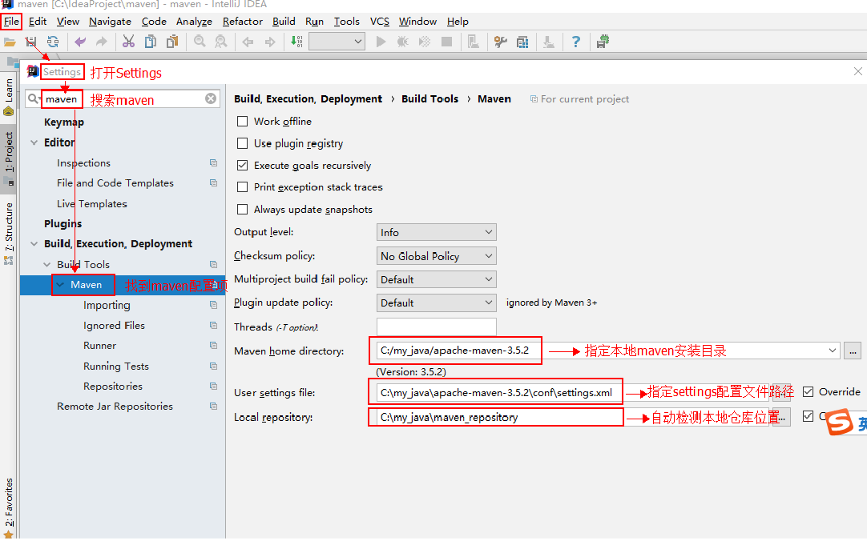The image size is (867, 541).
Task: Click the Synchronize toolbar icon
Action: (53, 42)
